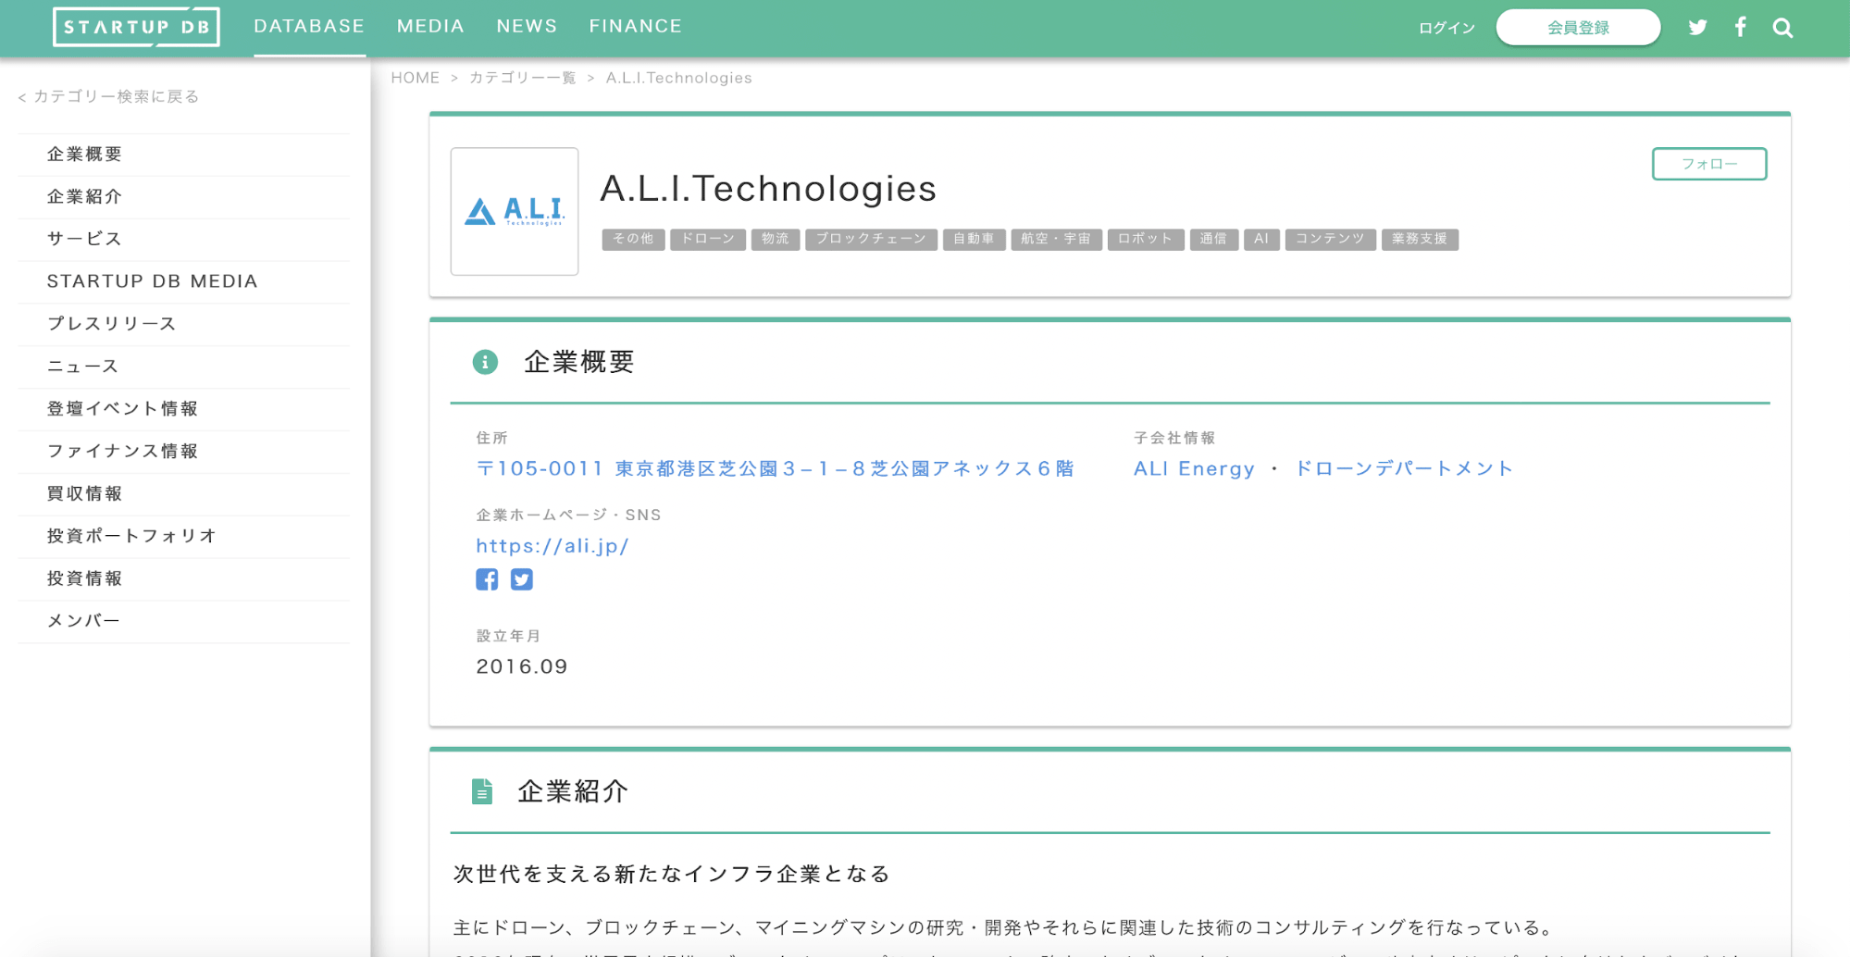Select メンバー in the sidebar
The height and width of the screenshot is (957, 1850).
pos(183,622)
